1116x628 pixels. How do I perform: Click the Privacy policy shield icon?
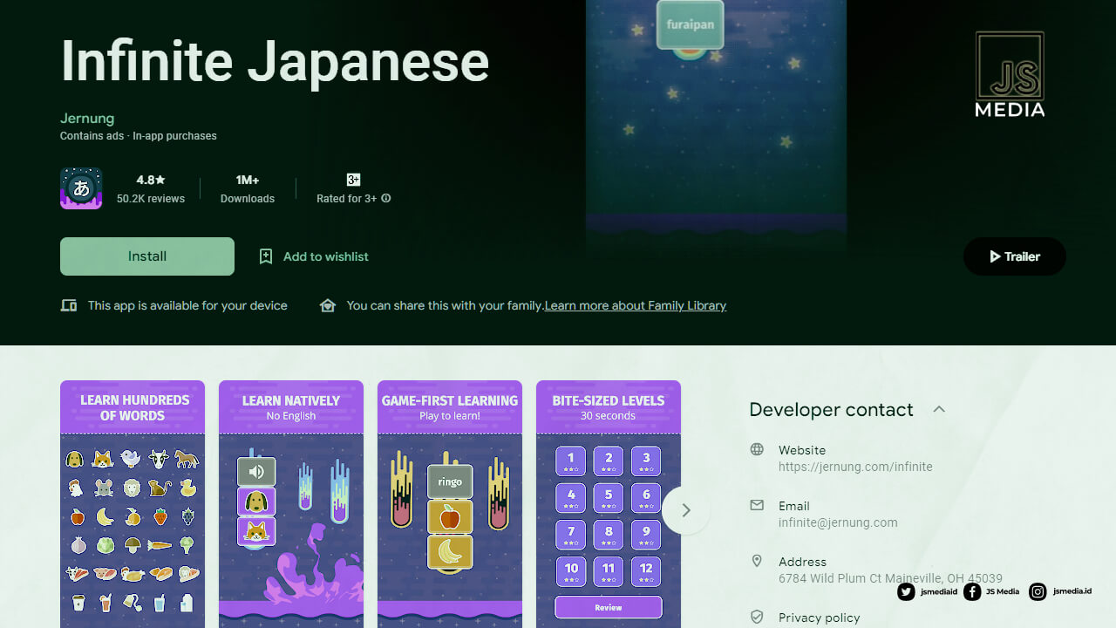pyautogui.click(x=757, y=618)
